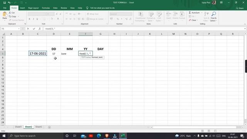247x139 pixels.
Task: Toggle Wrap Text
Action: click(x=93, y=14)
